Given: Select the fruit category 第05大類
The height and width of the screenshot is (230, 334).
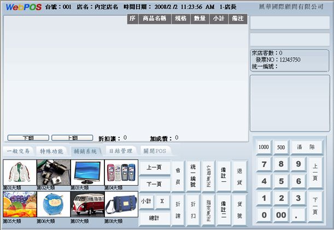Looking at the screenshot, I should 20,204.
